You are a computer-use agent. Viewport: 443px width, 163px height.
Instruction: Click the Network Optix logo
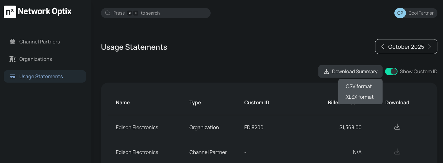[38, 11]
